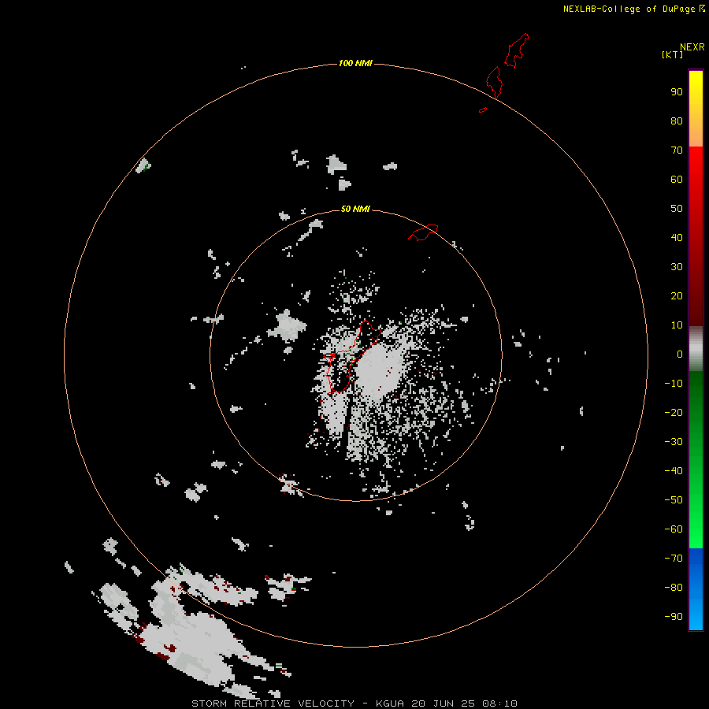Click the -70 value on the velocity scale
This screenshot has width=709, height=709.
[674, 559]
